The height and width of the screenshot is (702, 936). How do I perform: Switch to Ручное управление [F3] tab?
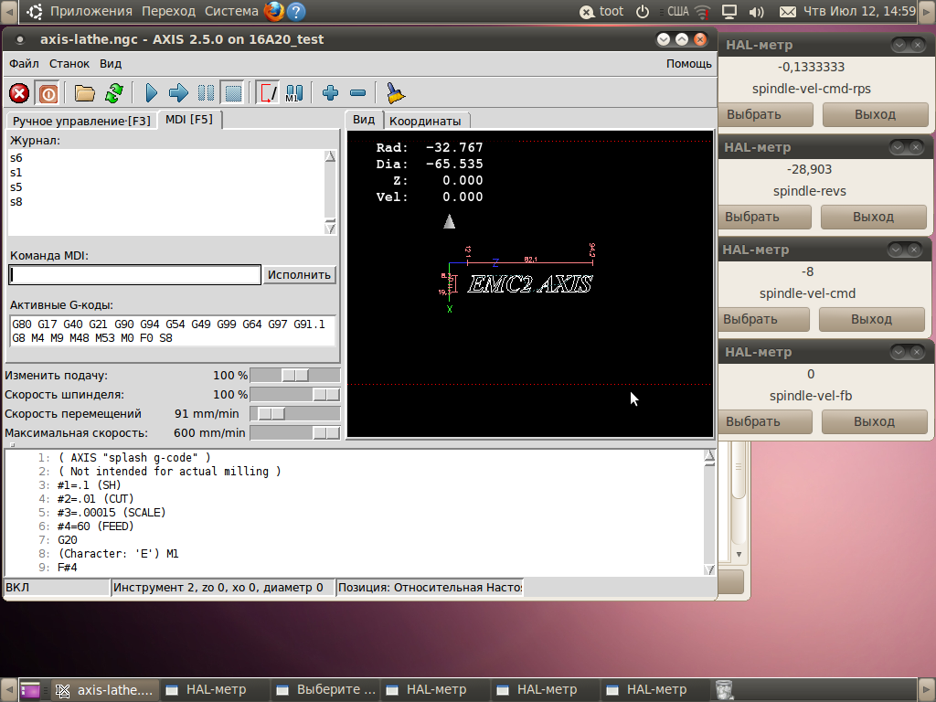click(x=81, y=121)
